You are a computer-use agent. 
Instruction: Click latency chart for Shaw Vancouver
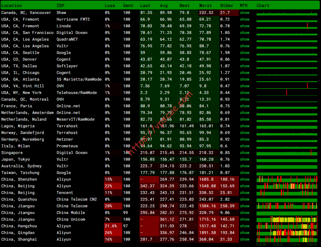[x=287, y=13]
